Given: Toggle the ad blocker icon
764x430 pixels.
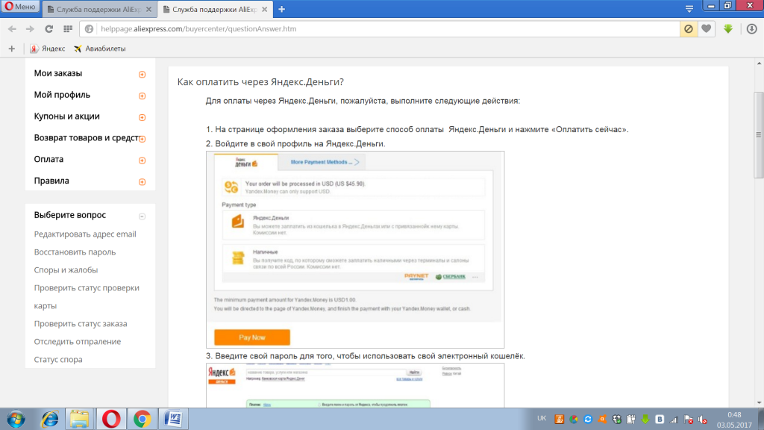Looking at the screenshot, I should point(689,29).
